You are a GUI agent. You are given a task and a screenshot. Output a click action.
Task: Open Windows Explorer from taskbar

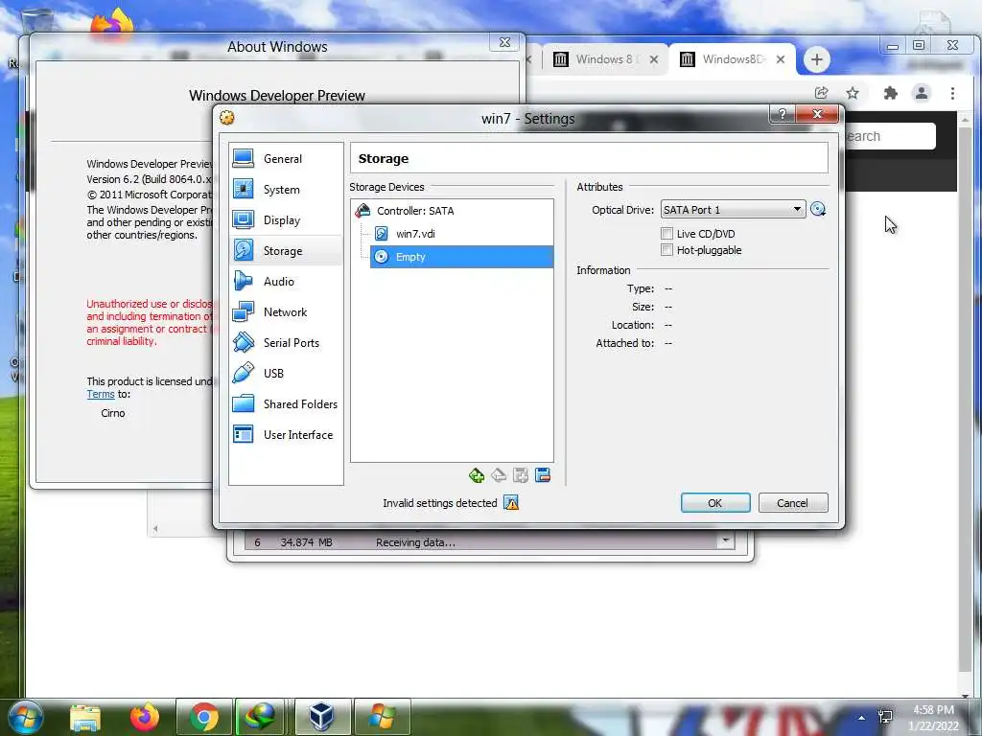85,717
